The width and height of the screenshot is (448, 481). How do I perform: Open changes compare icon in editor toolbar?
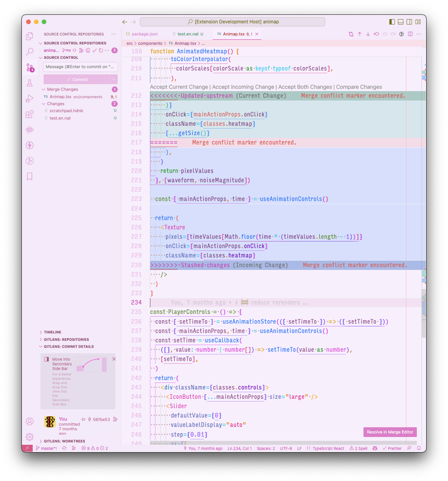click(x=351, y=34)
